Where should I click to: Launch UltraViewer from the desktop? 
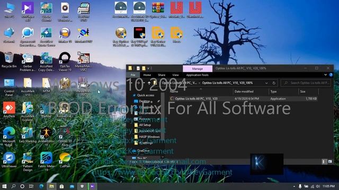[x=9, y=160]
